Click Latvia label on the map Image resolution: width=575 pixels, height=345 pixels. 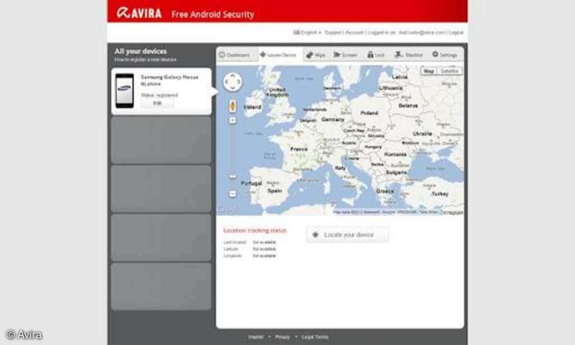[400, 77]
